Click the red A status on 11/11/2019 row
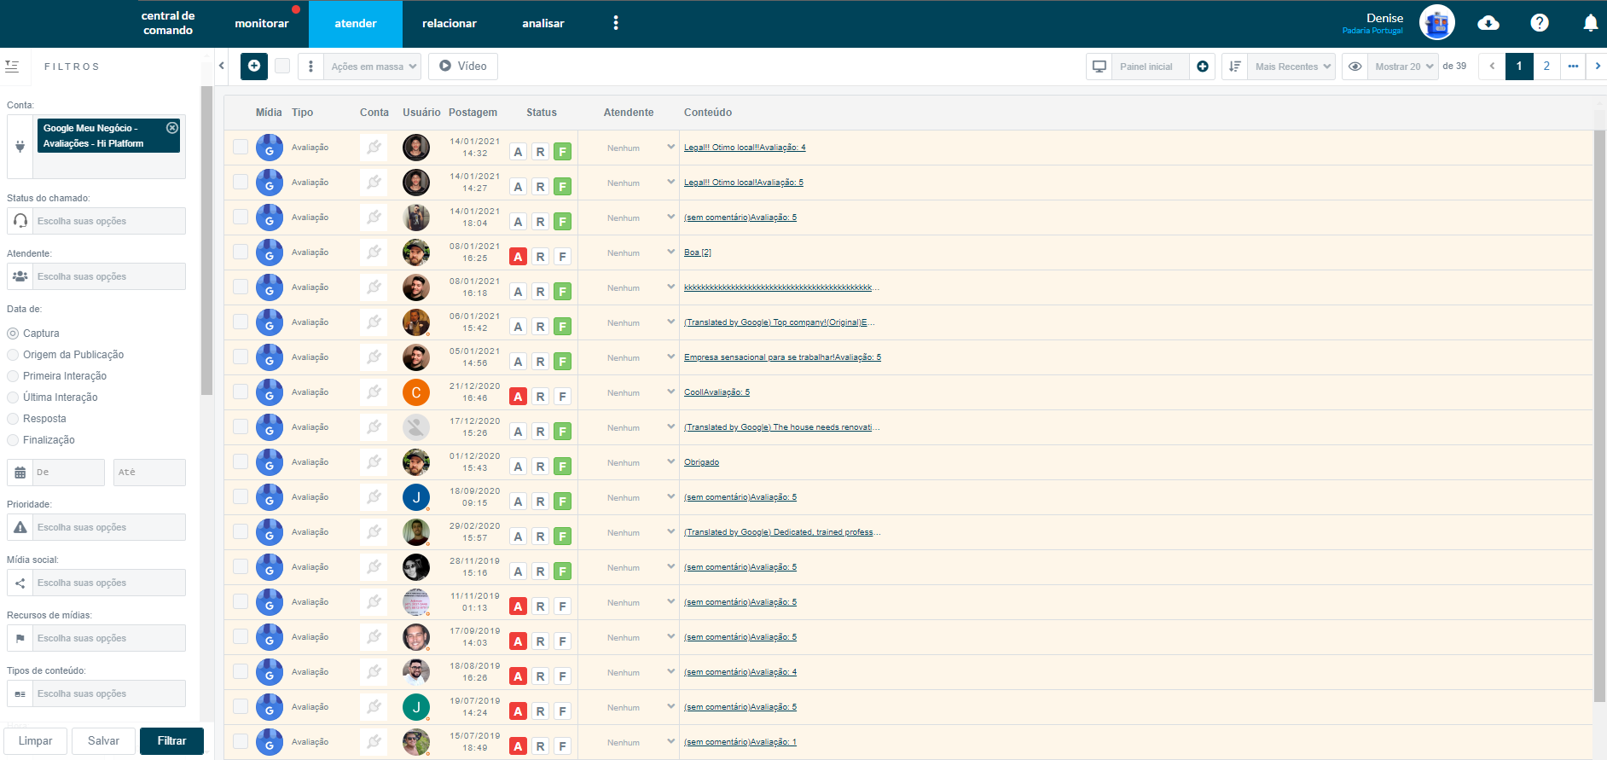The height and width of the screenshot is (760, 1607). point(518,606)
